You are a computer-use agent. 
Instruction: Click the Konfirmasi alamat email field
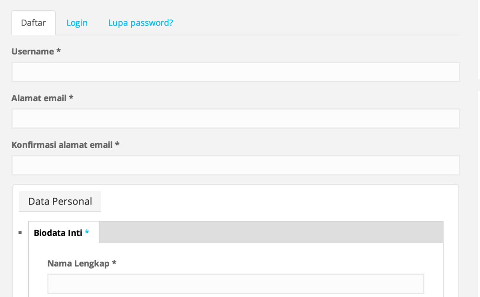(236, 165)
